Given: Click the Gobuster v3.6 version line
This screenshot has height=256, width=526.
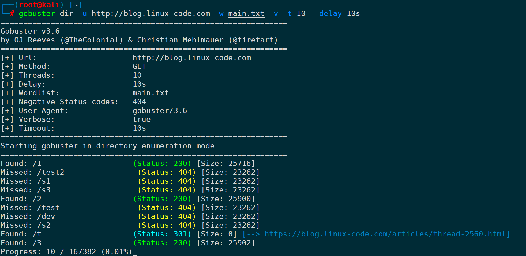Looking at the screenshot, I should (30, 31).
